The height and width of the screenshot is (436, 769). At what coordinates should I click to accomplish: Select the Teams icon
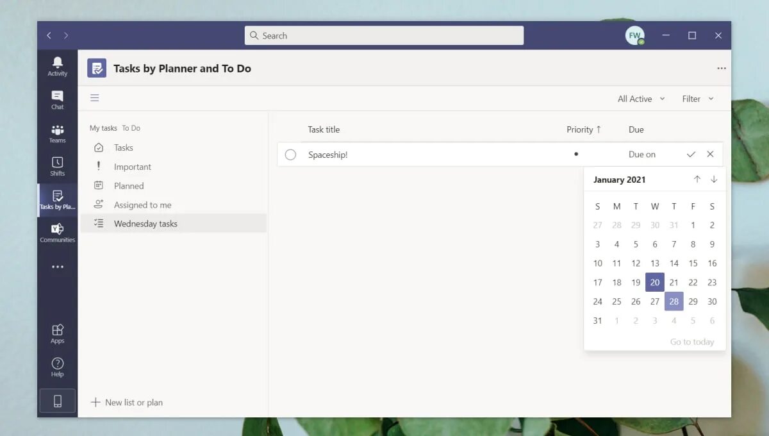click(x=57, y=133)
